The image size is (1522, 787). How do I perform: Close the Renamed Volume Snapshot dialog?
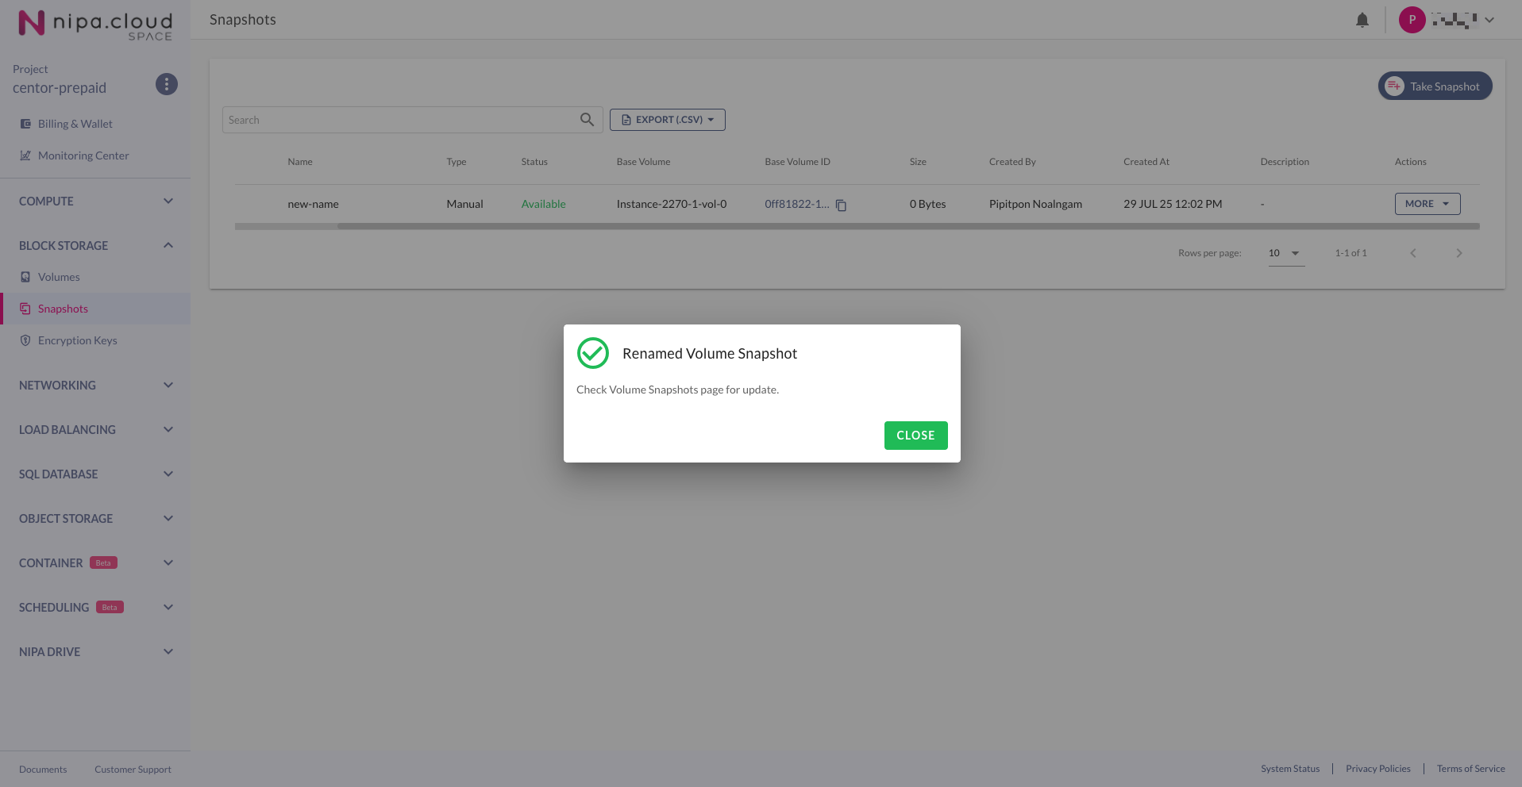pos(915,436)
